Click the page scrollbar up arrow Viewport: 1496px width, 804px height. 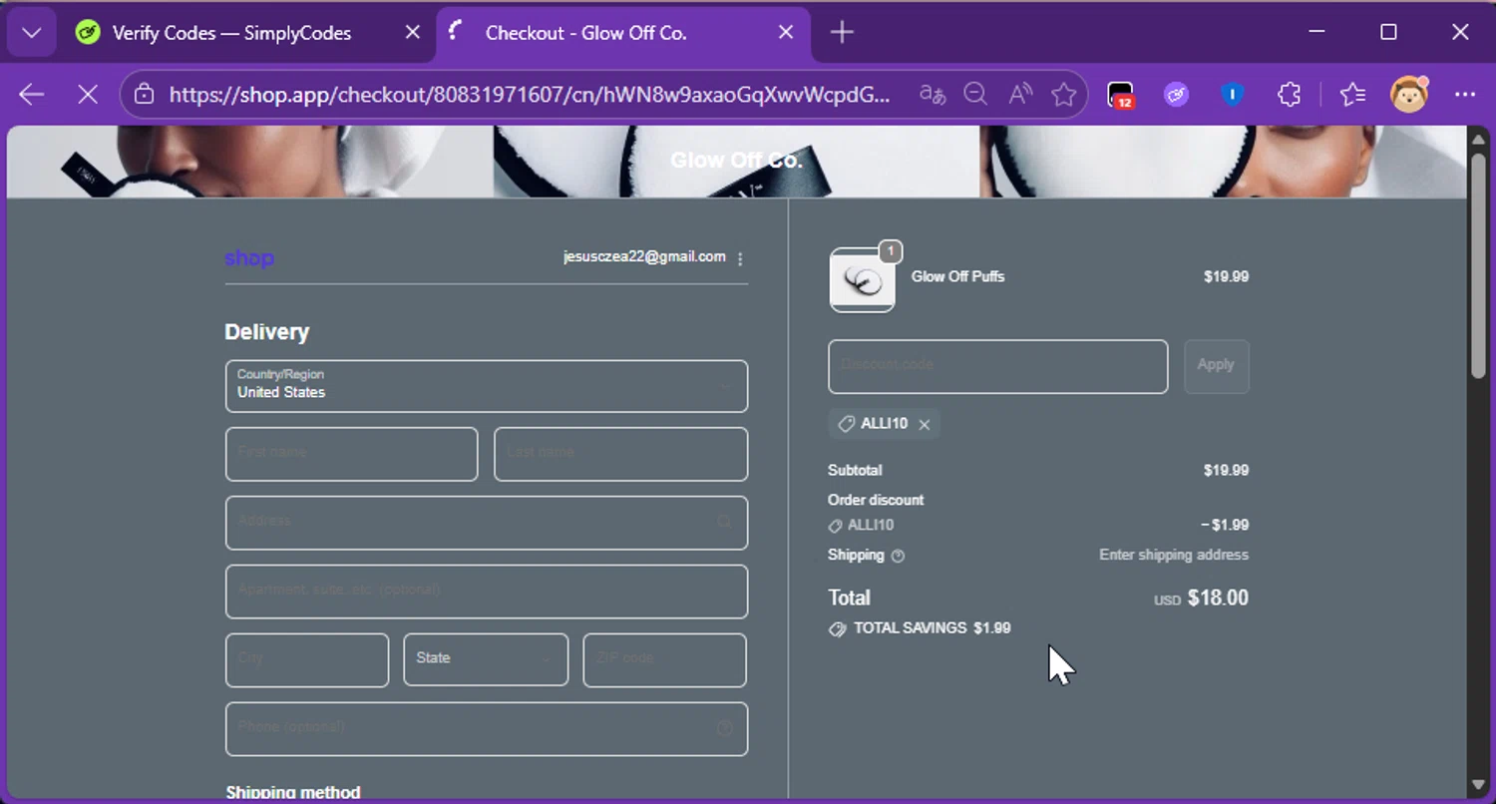(1479, 140)
